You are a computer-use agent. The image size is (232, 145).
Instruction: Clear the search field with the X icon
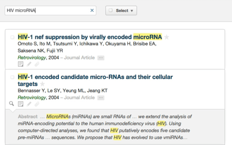tap(92, 11)
